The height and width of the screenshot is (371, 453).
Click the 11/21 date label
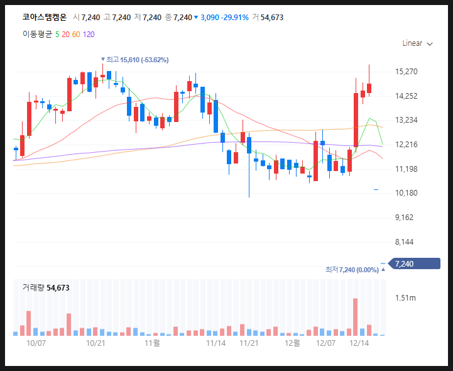point(249,343)
